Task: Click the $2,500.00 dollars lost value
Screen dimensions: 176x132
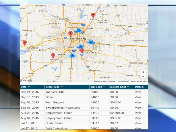Action: (117, 113)
